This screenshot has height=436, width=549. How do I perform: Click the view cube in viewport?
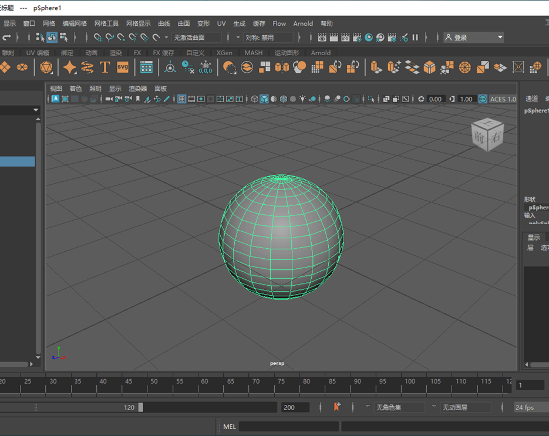[487, 135]
